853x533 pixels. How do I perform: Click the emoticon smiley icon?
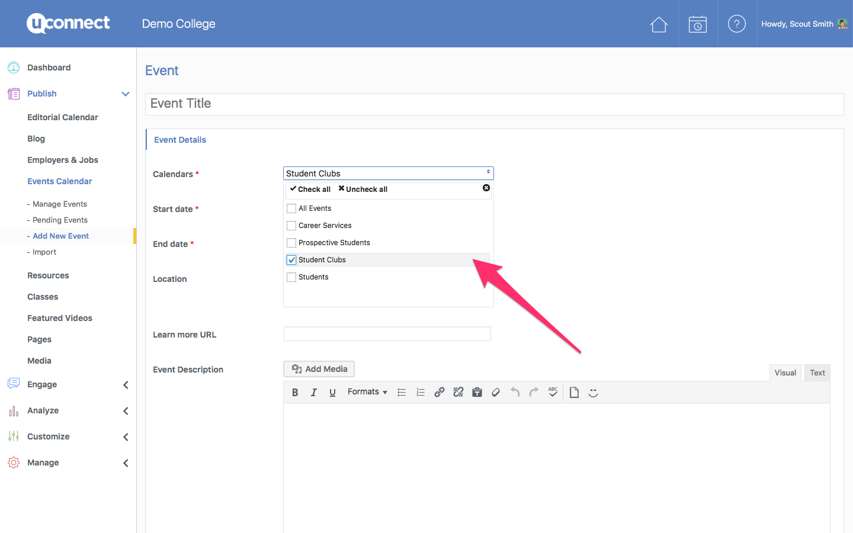(x=593, y=393)
